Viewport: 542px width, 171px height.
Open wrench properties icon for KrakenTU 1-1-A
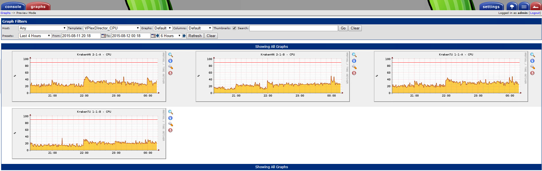pos(532,67)
